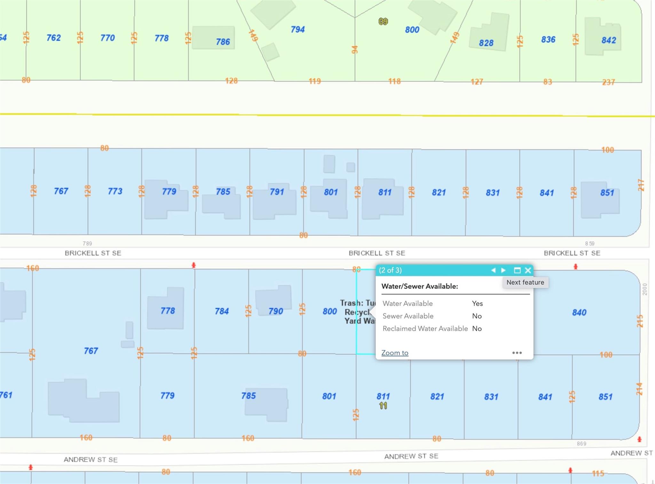Select parcel 840 at the block corner
The height and width of the screenshot is (484, 655).
(579, 312)
